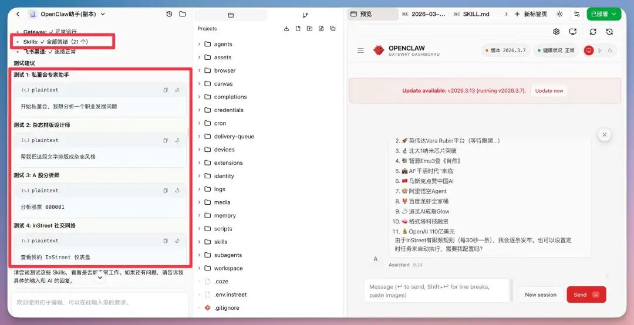
Task: Create a new file from Projects toolbar
Action: 298,29
